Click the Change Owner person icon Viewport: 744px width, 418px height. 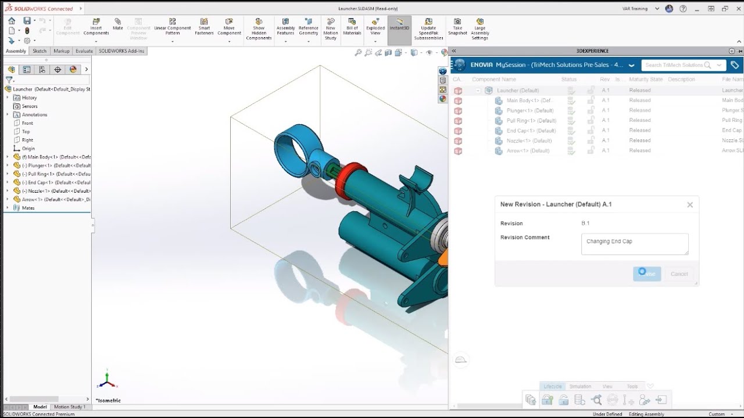pyautogui.click(x=645, y=399)
